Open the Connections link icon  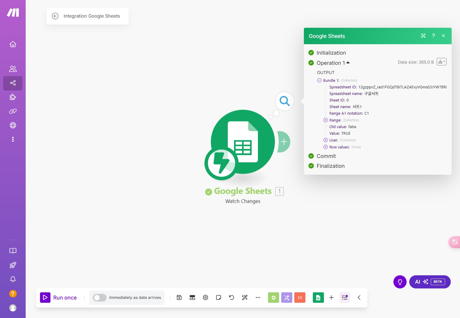click(x=13, y=111)
